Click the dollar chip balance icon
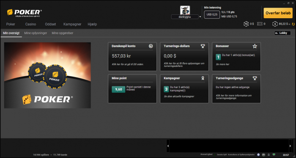 [275, 24]
